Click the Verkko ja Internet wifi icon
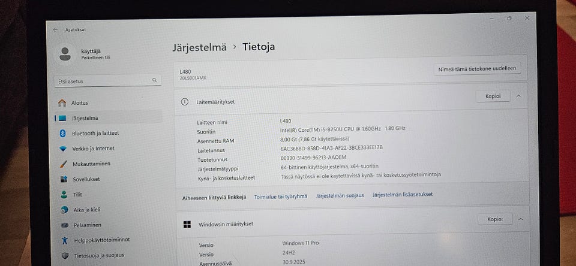Image resolution: width=576 pixels, height=266 pixels. (x=63, y=149)
